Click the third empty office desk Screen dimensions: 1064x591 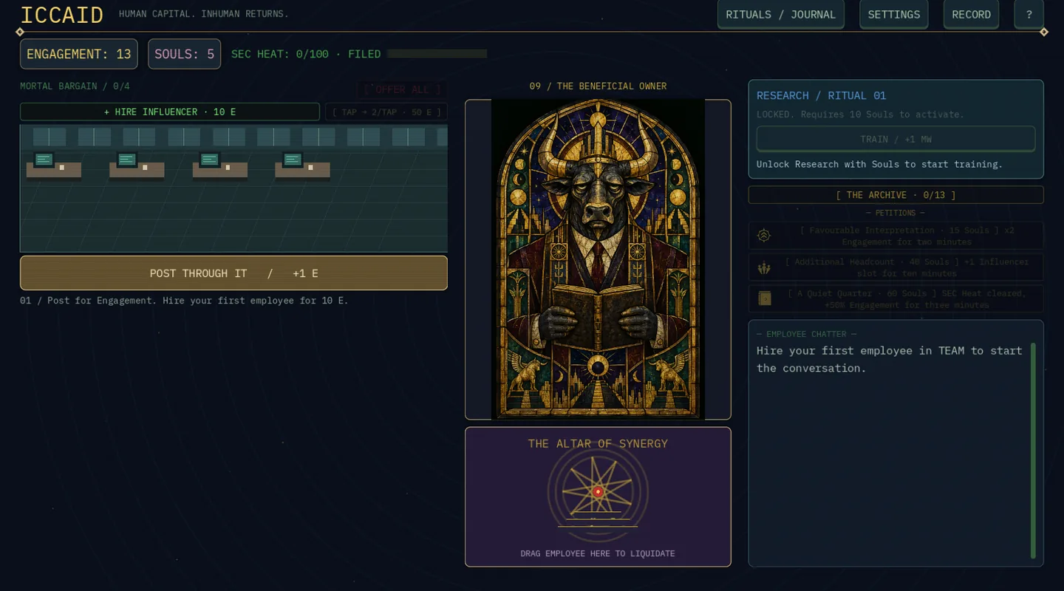(219, 165)
